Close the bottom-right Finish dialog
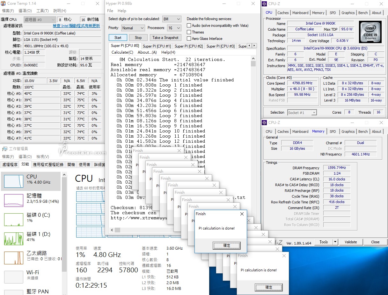 click(284, 256)
